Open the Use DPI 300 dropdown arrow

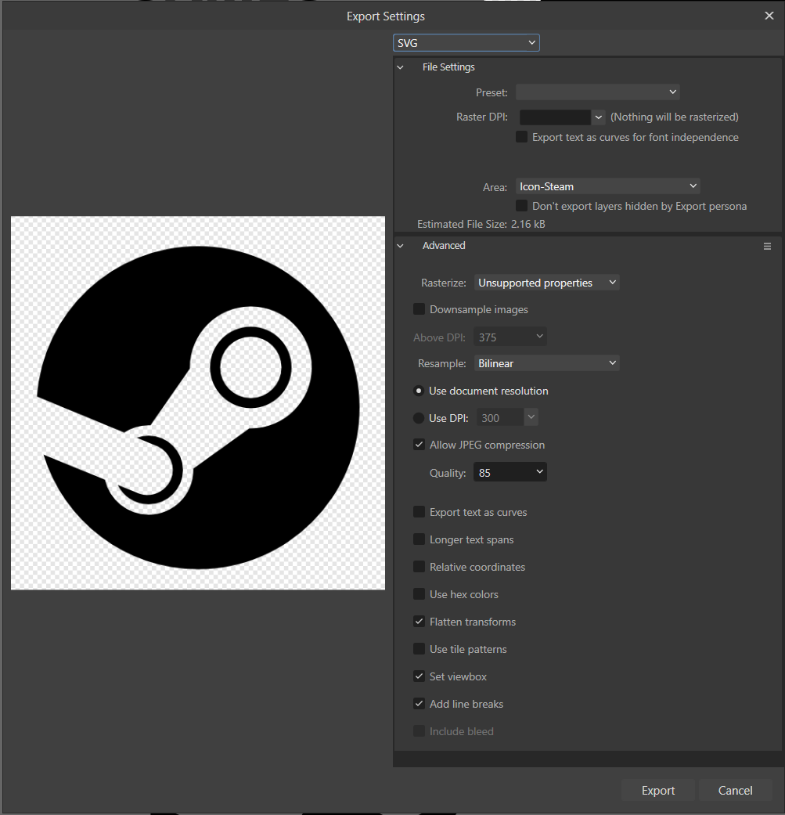click(531, 417)
